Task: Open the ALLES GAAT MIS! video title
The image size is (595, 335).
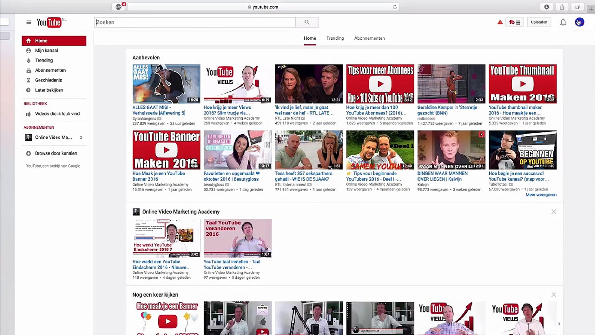Action: [159, 110]
